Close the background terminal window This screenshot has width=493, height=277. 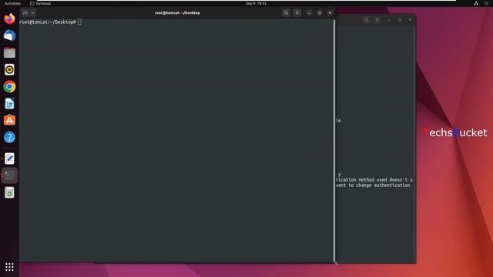coord(410,20)
